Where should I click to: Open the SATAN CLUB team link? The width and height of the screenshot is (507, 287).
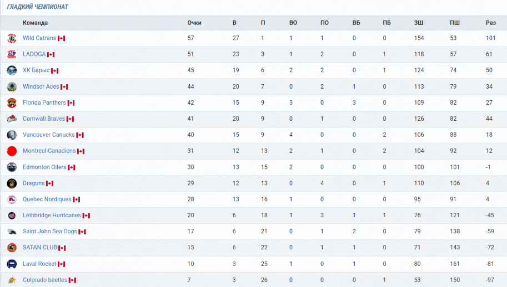(40, 247)
